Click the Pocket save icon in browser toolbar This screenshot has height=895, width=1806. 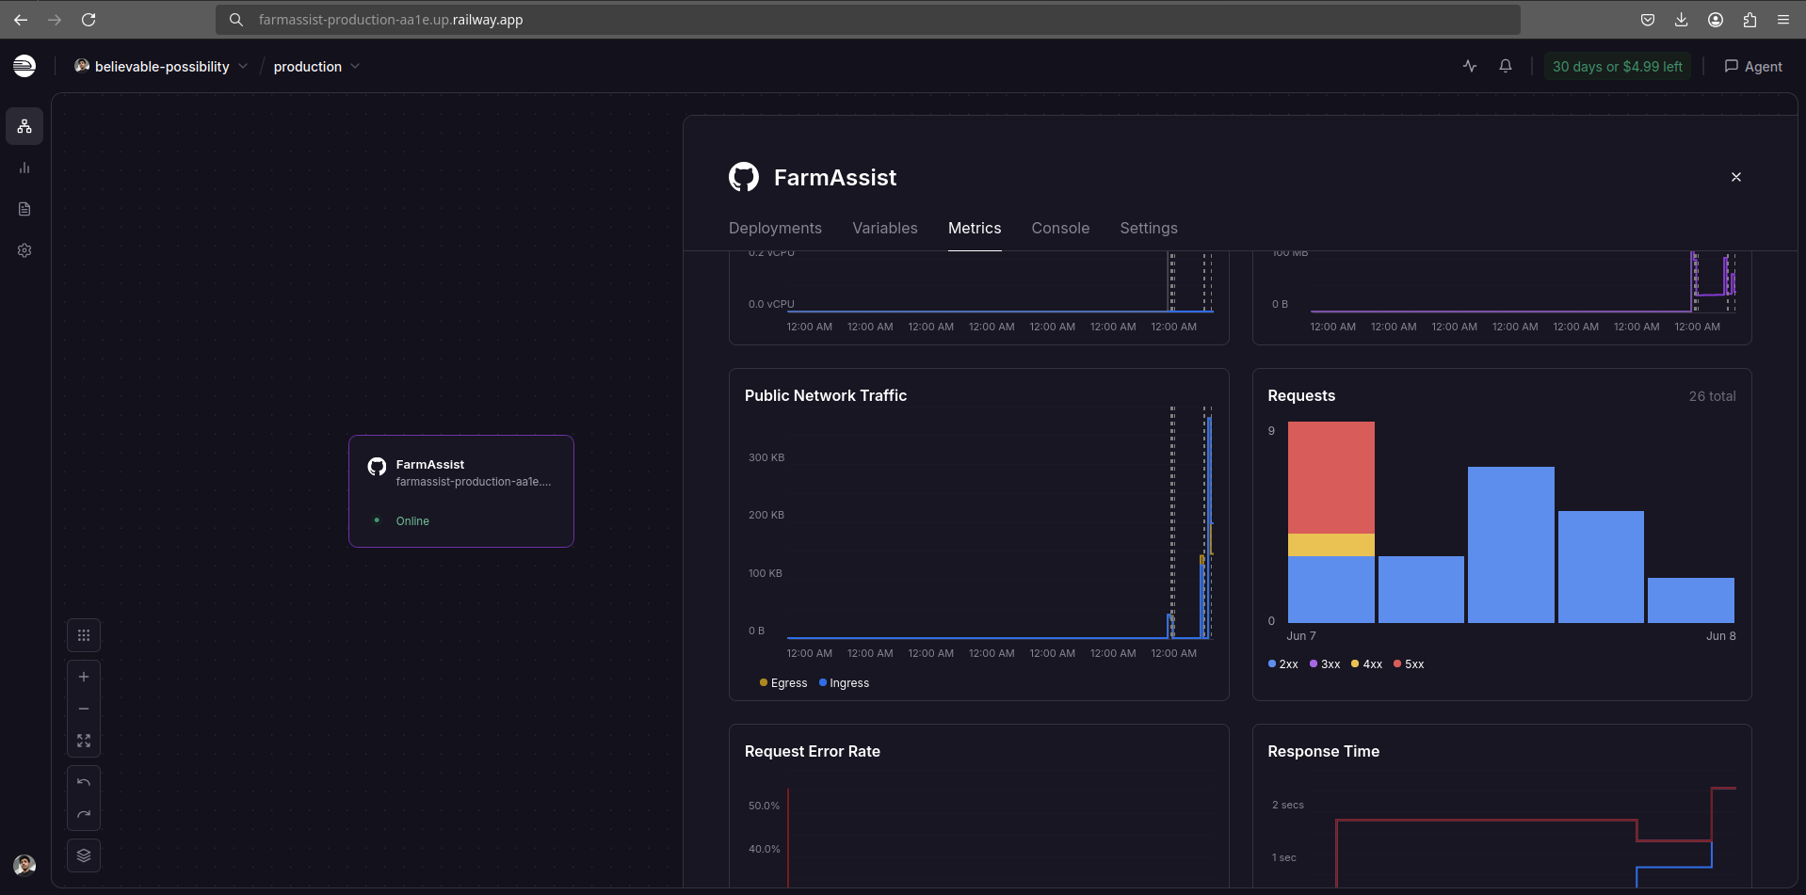(1648, 20)
